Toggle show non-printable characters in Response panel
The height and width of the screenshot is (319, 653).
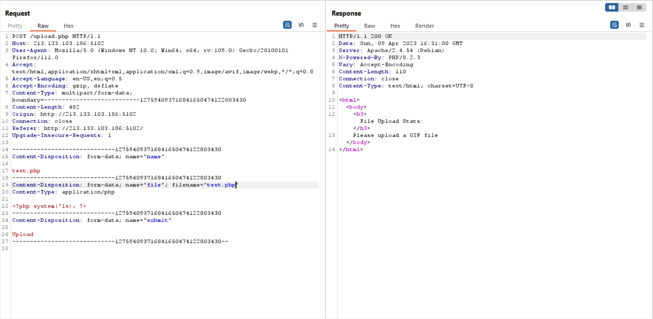(628, 25)
